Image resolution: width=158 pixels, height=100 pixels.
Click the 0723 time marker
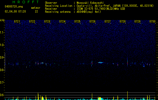pos(47,21)
